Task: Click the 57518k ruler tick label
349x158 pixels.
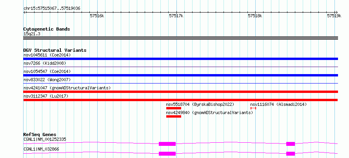Action: [x=255, y=16]
